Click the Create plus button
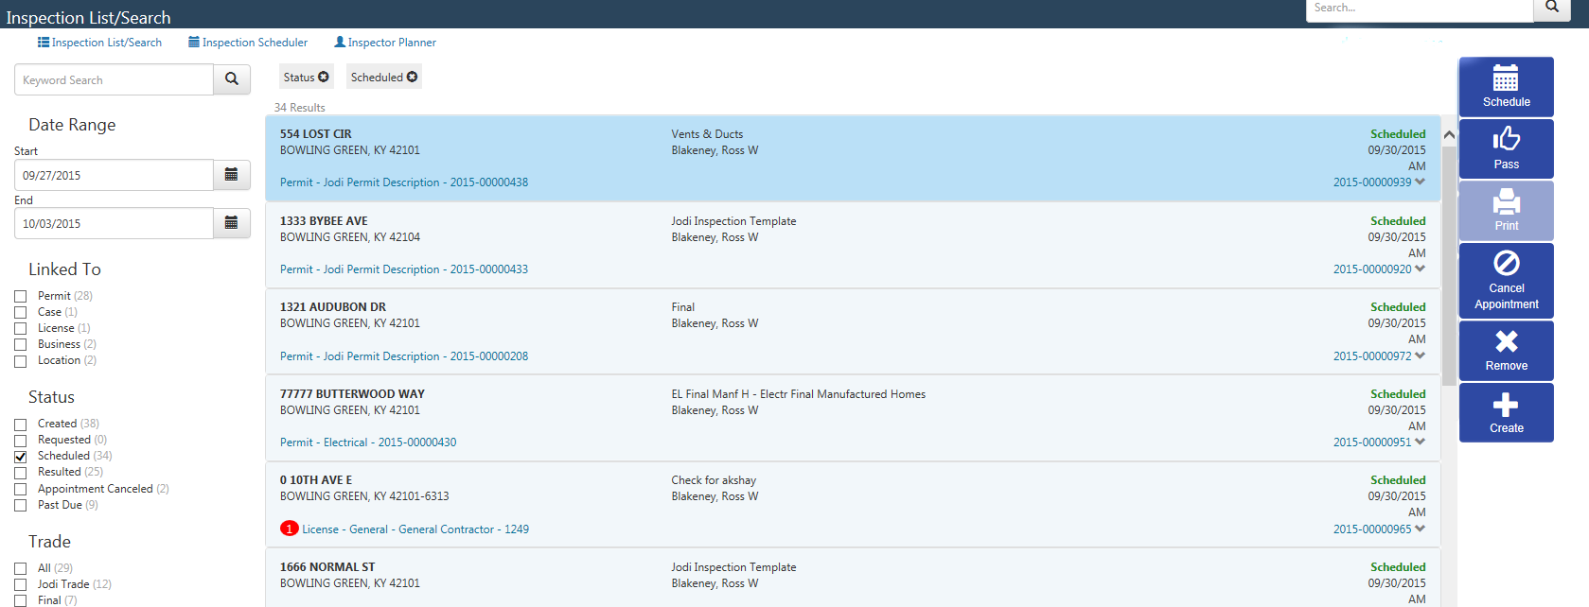The height and width of the screenshot is (607, 1589). pos(1505,412)
